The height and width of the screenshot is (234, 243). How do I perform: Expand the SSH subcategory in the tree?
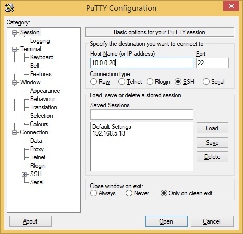25,174
